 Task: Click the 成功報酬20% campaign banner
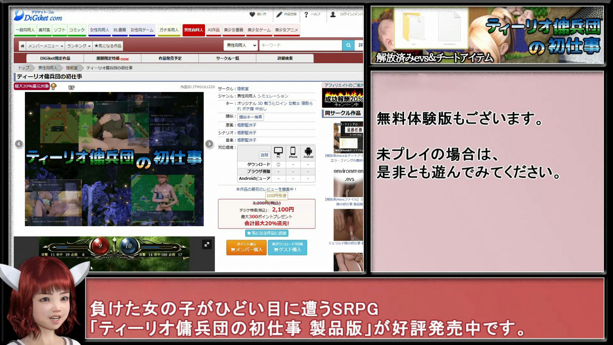coord(343,98)
